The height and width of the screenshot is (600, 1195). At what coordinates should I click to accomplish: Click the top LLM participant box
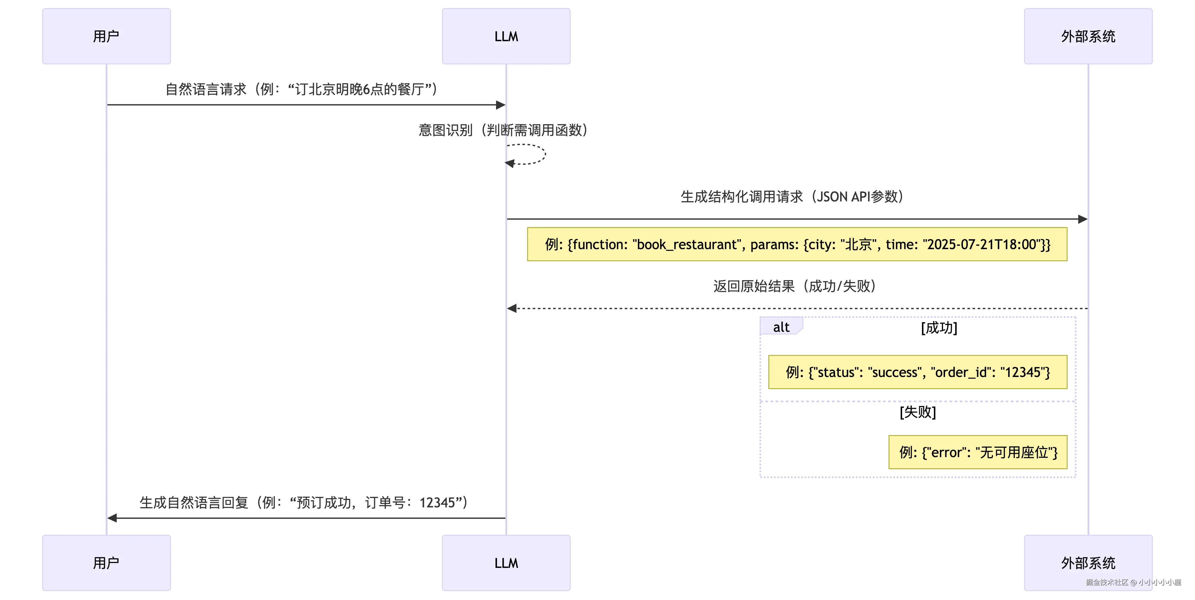(x=506, y=36)
